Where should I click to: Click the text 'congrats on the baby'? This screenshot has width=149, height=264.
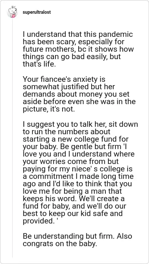coord(60,244)
